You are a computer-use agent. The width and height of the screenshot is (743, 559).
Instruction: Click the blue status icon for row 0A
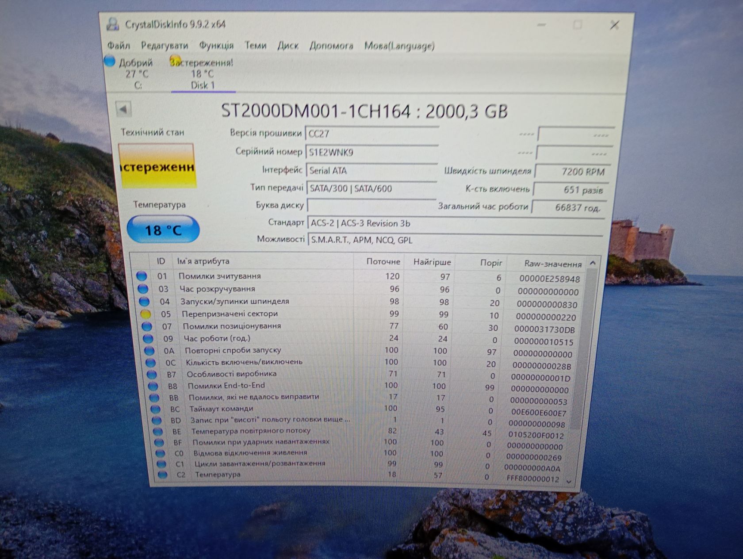point(149,351)
